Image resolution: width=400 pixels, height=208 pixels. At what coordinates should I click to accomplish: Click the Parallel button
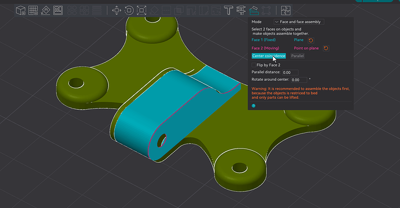coord(297,56)
